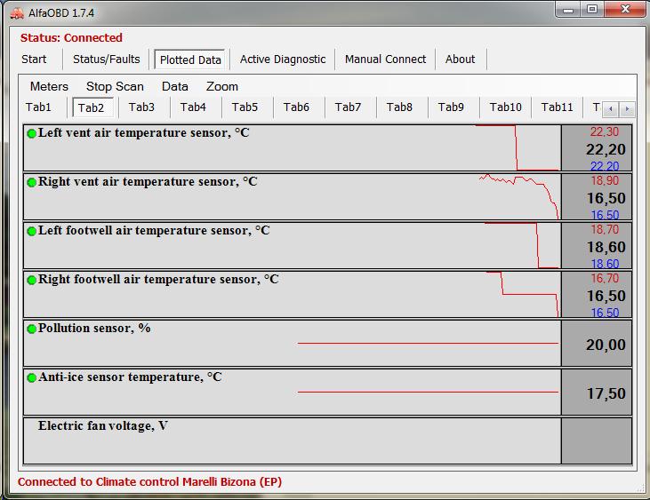Toggle green indicator for Anti-ice sensor temperature

coord(31,378)
